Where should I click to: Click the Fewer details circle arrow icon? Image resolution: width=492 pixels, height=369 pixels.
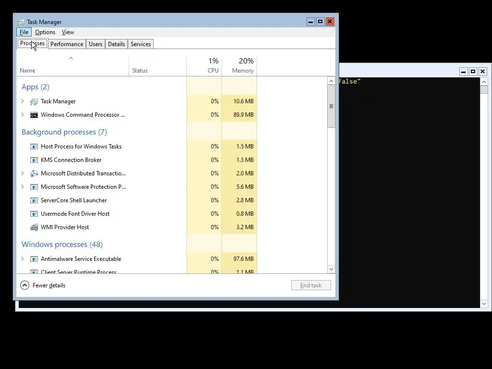[x=25, y=285]
